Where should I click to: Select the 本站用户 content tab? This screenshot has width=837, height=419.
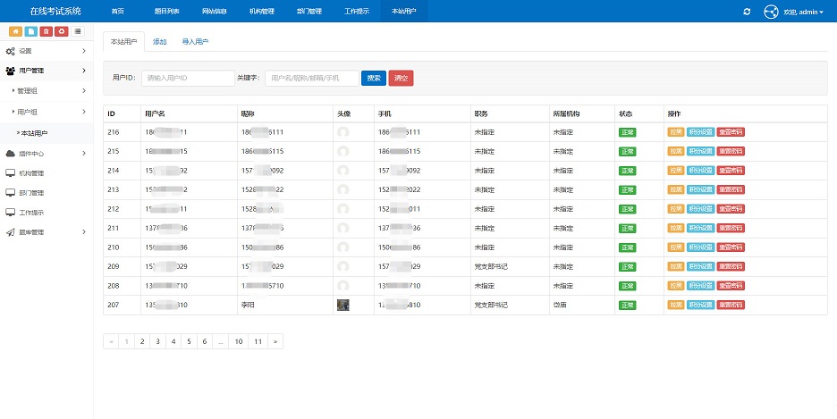(123, 42)
